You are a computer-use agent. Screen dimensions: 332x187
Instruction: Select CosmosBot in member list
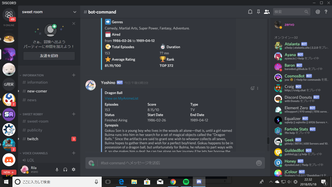pyautogui.click(x=301, y=78)
